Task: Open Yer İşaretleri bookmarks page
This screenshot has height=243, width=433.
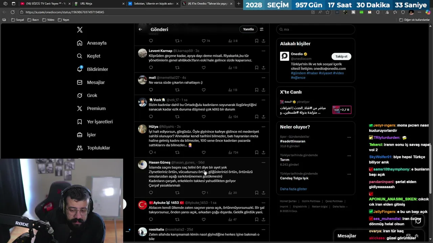Action: 95,122
